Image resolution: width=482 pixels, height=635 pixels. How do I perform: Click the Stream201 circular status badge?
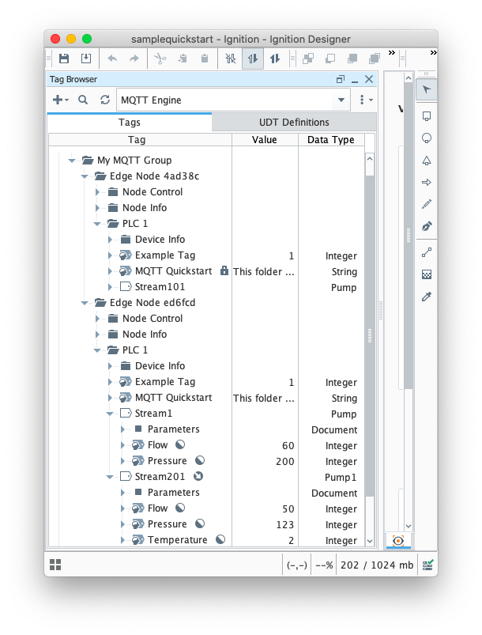coord(198,476)
